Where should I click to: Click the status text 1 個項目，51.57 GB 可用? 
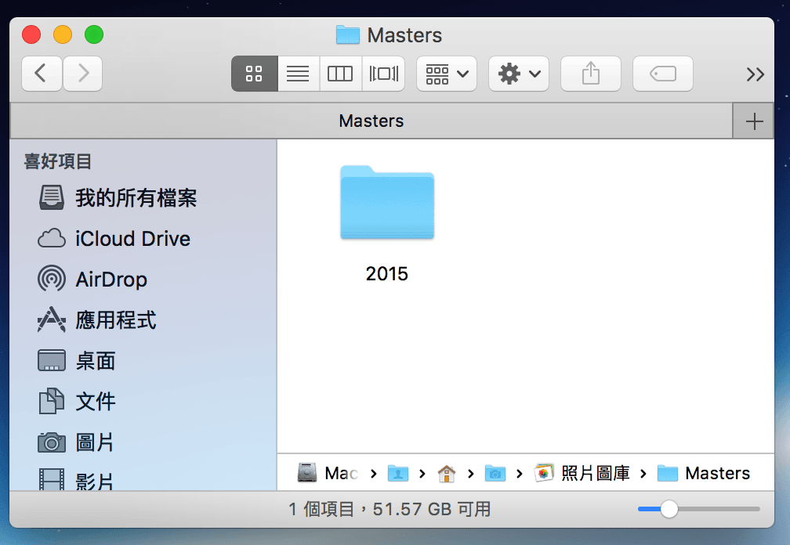tap(390, 509)
